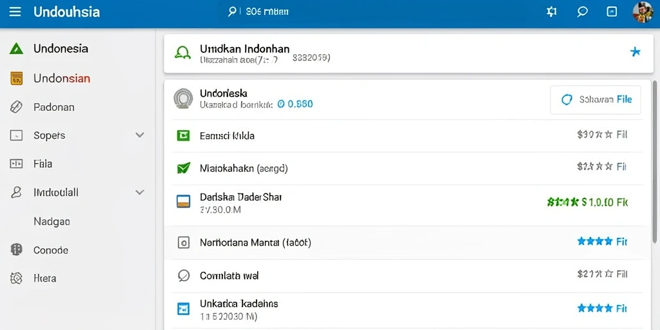
Task: Select Undonsian in the sidebar
Action: point(62,78)
